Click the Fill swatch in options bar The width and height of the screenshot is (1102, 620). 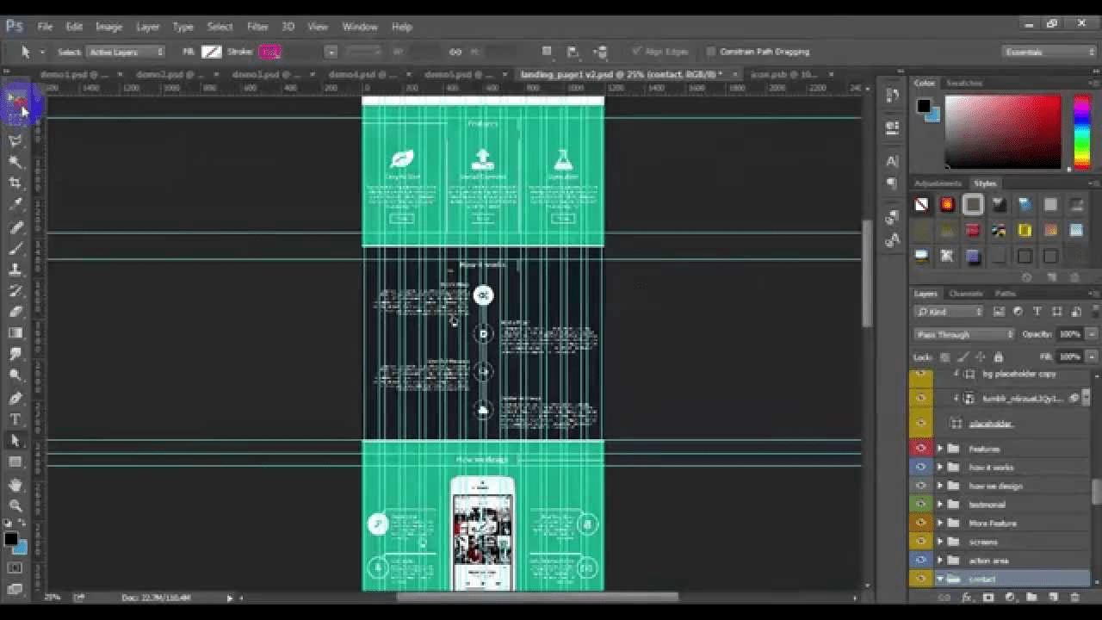pos(211,52)
